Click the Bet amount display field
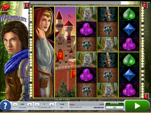Viewport: 151px width, 113px height. [x=62, y=106]
